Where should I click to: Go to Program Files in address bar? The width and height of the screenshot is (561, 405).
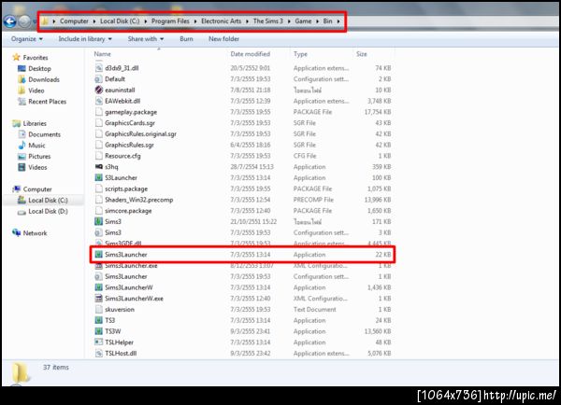coord(170,21)
